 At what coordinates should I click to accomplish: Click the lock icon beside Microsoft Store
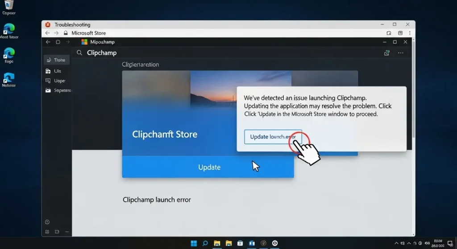pyautogui.click(x=66, y=33)
